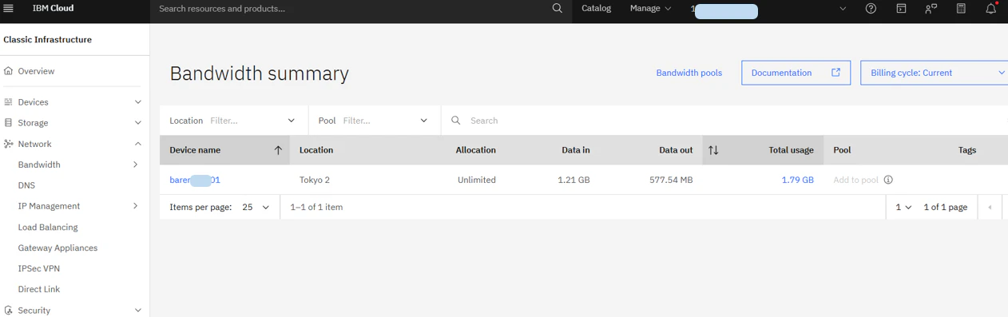Expand the Storage section chevron
This screenshot has width=1008, height=317.
point(137,123)
